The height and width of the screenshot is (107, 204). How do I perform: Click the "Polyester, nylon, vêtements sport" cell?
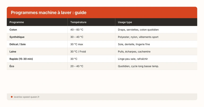(138, 37)
